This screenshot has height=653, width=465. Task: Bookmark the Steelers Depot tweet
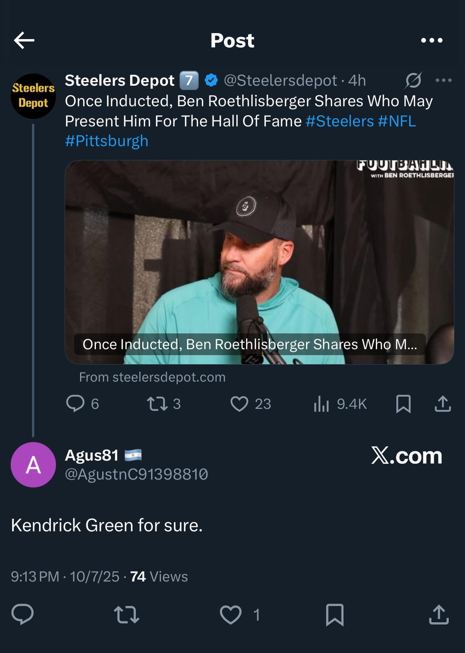click(403, 404)
